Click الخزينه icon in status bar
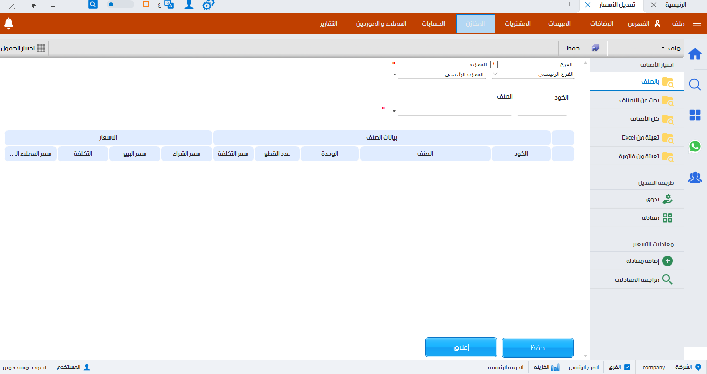The width and height of the screenshot is (707, 374). pos(555,367)
